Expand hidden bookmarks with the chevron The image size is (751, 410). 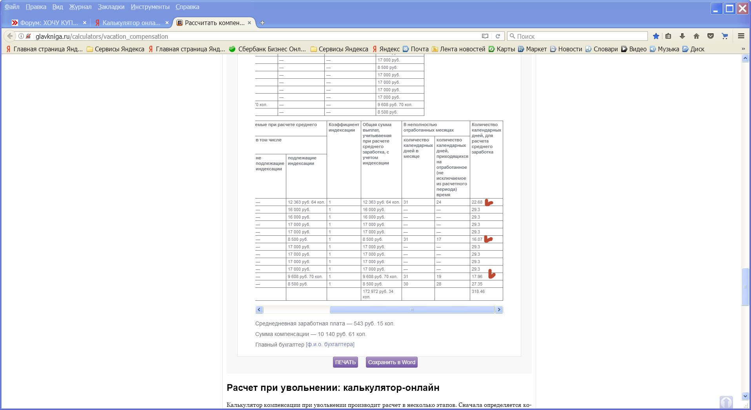click(x=743, y=49)
